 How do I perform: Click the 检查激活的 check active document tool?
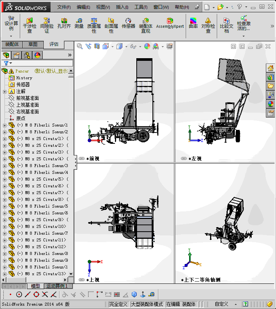click(244, 24)
